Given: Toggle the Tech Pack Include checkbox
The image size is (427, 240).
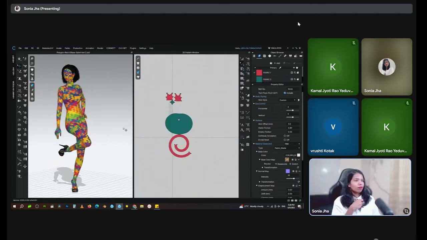Looking at the screenshot, I should point(285,93).
